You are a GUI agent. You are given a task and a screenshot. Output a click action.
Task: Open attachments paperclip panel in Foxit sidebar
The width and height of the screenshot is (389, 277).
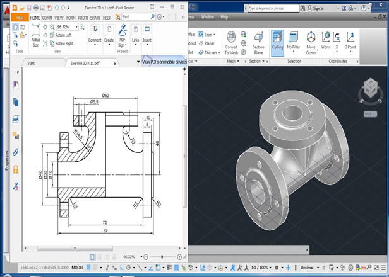pos(16,152)
